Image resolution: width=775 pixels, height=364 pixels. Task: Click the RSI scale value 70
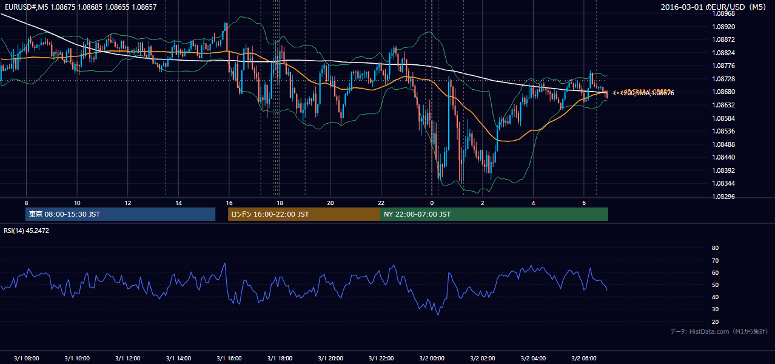click(x=715, y=260)
